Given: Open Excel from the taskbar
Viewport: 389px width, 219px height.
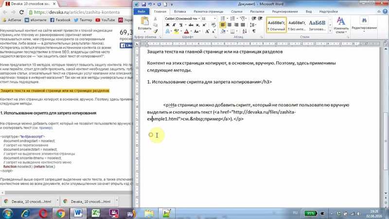Looking at the screenshot, I should click(96, 213).
